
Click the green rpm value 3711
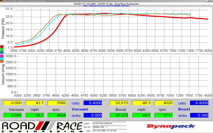pyautogui.click(x=164, y=115)
